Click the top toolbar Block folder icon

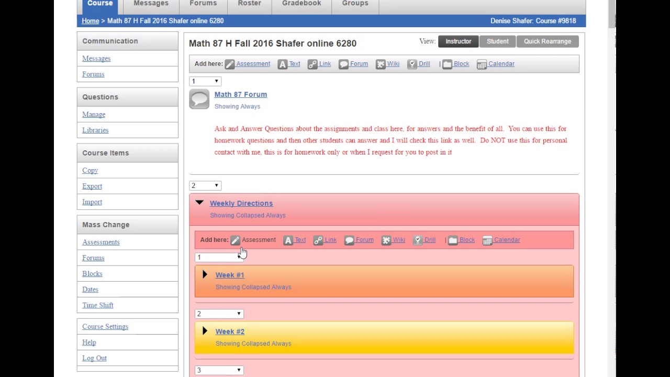447,64
